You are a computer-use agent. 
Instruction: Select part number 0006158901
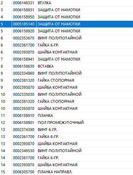24,123
